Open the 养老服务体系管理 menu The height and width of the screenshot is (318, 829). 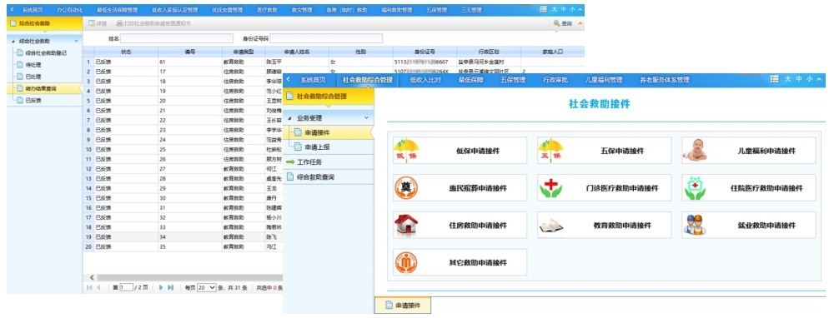(665, 80)
